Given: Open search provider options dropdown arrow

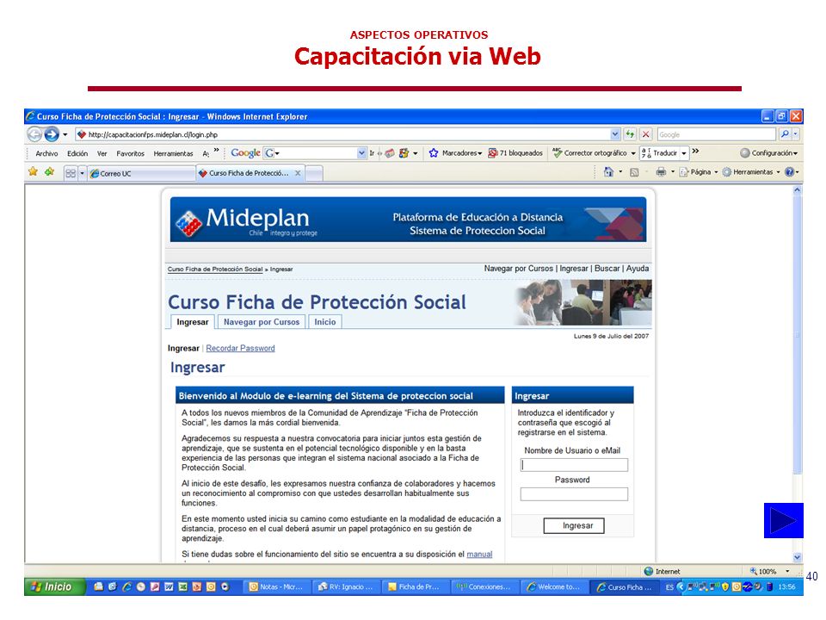Looking at the screenshot, I should click(x=796, y=134).
